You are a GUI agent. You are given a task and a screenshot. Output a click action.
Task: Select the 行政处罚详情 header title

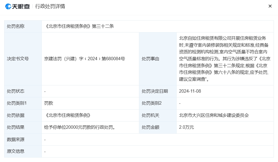point(50,6)
